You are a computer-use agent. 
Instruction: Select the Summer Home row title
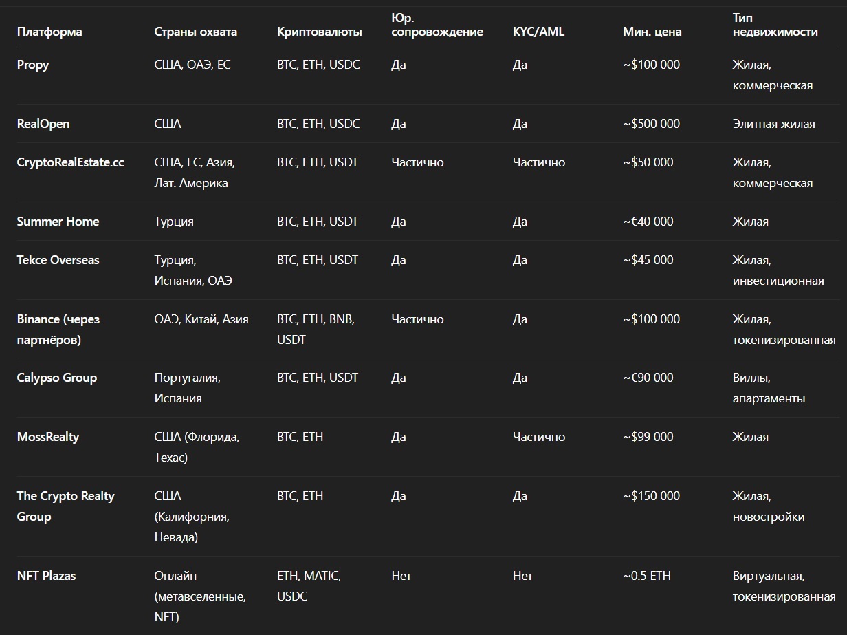[58, 222]
